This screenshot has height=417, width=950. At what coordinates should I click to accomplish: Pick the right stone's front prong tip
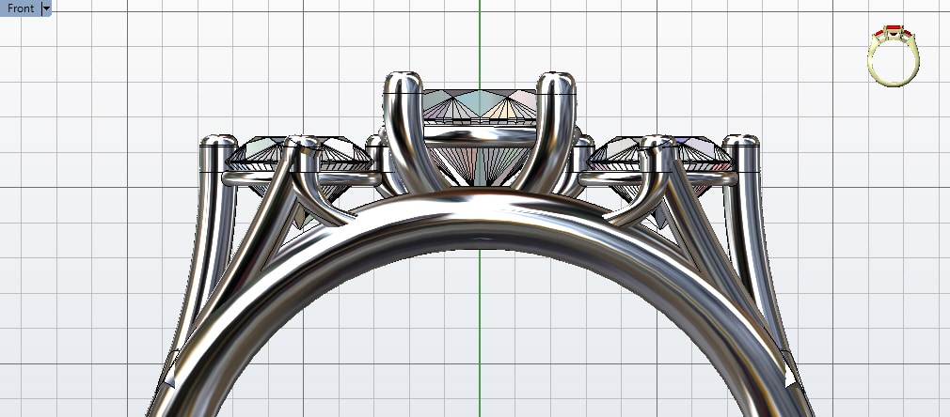tap(657, 144)
